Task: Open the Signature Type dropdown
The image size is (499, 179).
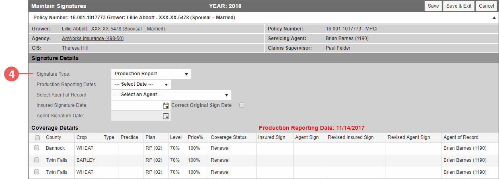Action: [x=151, y=74]
